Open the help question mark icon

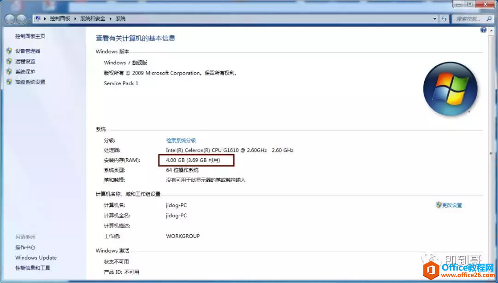483,30
